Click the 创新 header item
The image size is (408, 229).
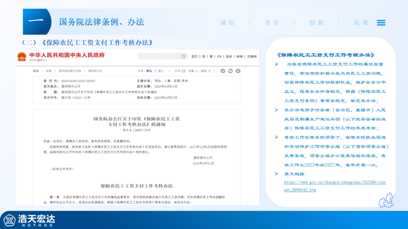(x=316, y=23)
